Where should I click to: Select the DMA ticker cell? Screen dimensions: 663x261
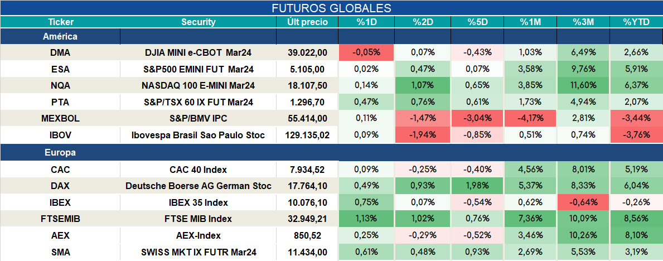60,52
